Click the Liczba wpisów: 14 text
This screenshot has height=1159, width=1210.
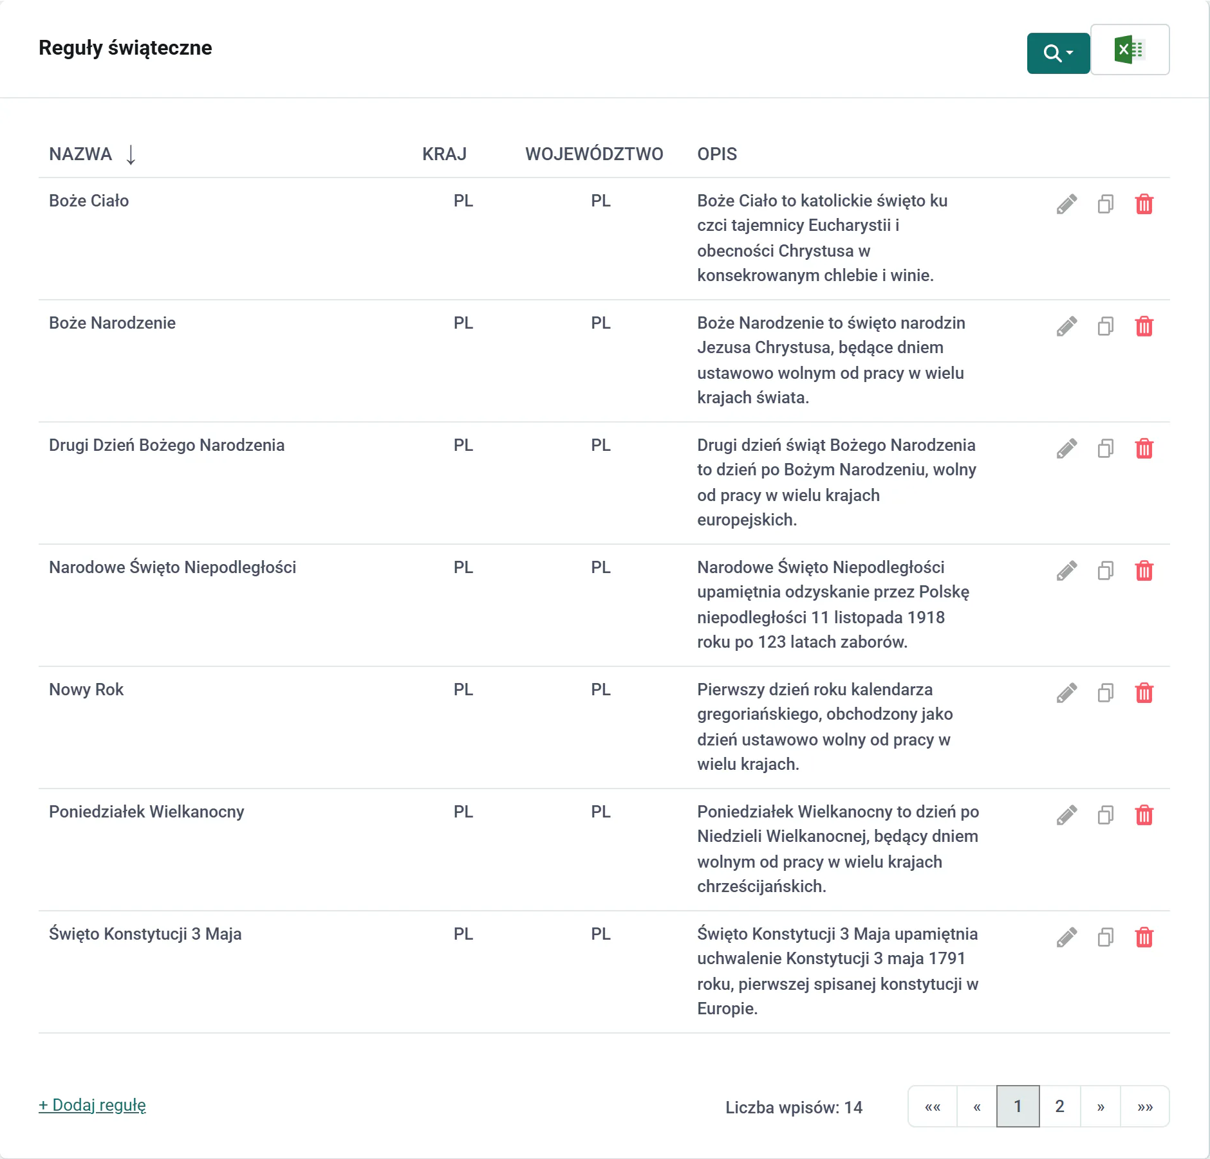click(x=794, y=1108)
